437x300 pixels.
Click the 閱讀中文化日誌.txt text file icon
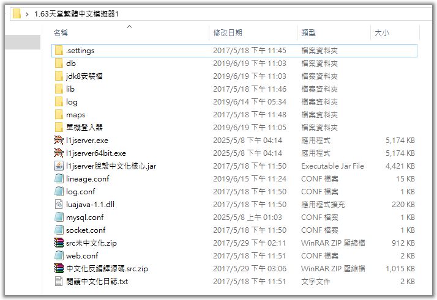coord(59,281)
